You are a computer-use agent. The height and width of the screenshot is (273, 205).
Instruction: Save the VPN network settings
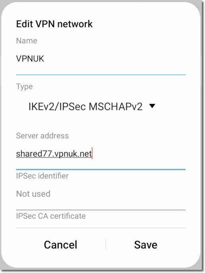146,244
